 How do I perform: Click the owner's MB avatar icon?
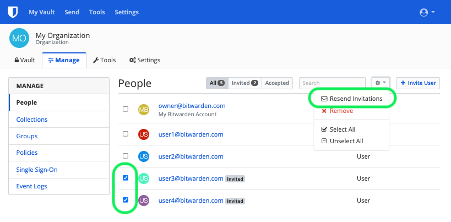pos(144,110)
